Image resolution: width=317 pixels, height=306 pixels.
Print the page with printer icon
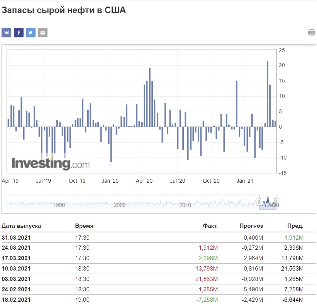(311, 33)
